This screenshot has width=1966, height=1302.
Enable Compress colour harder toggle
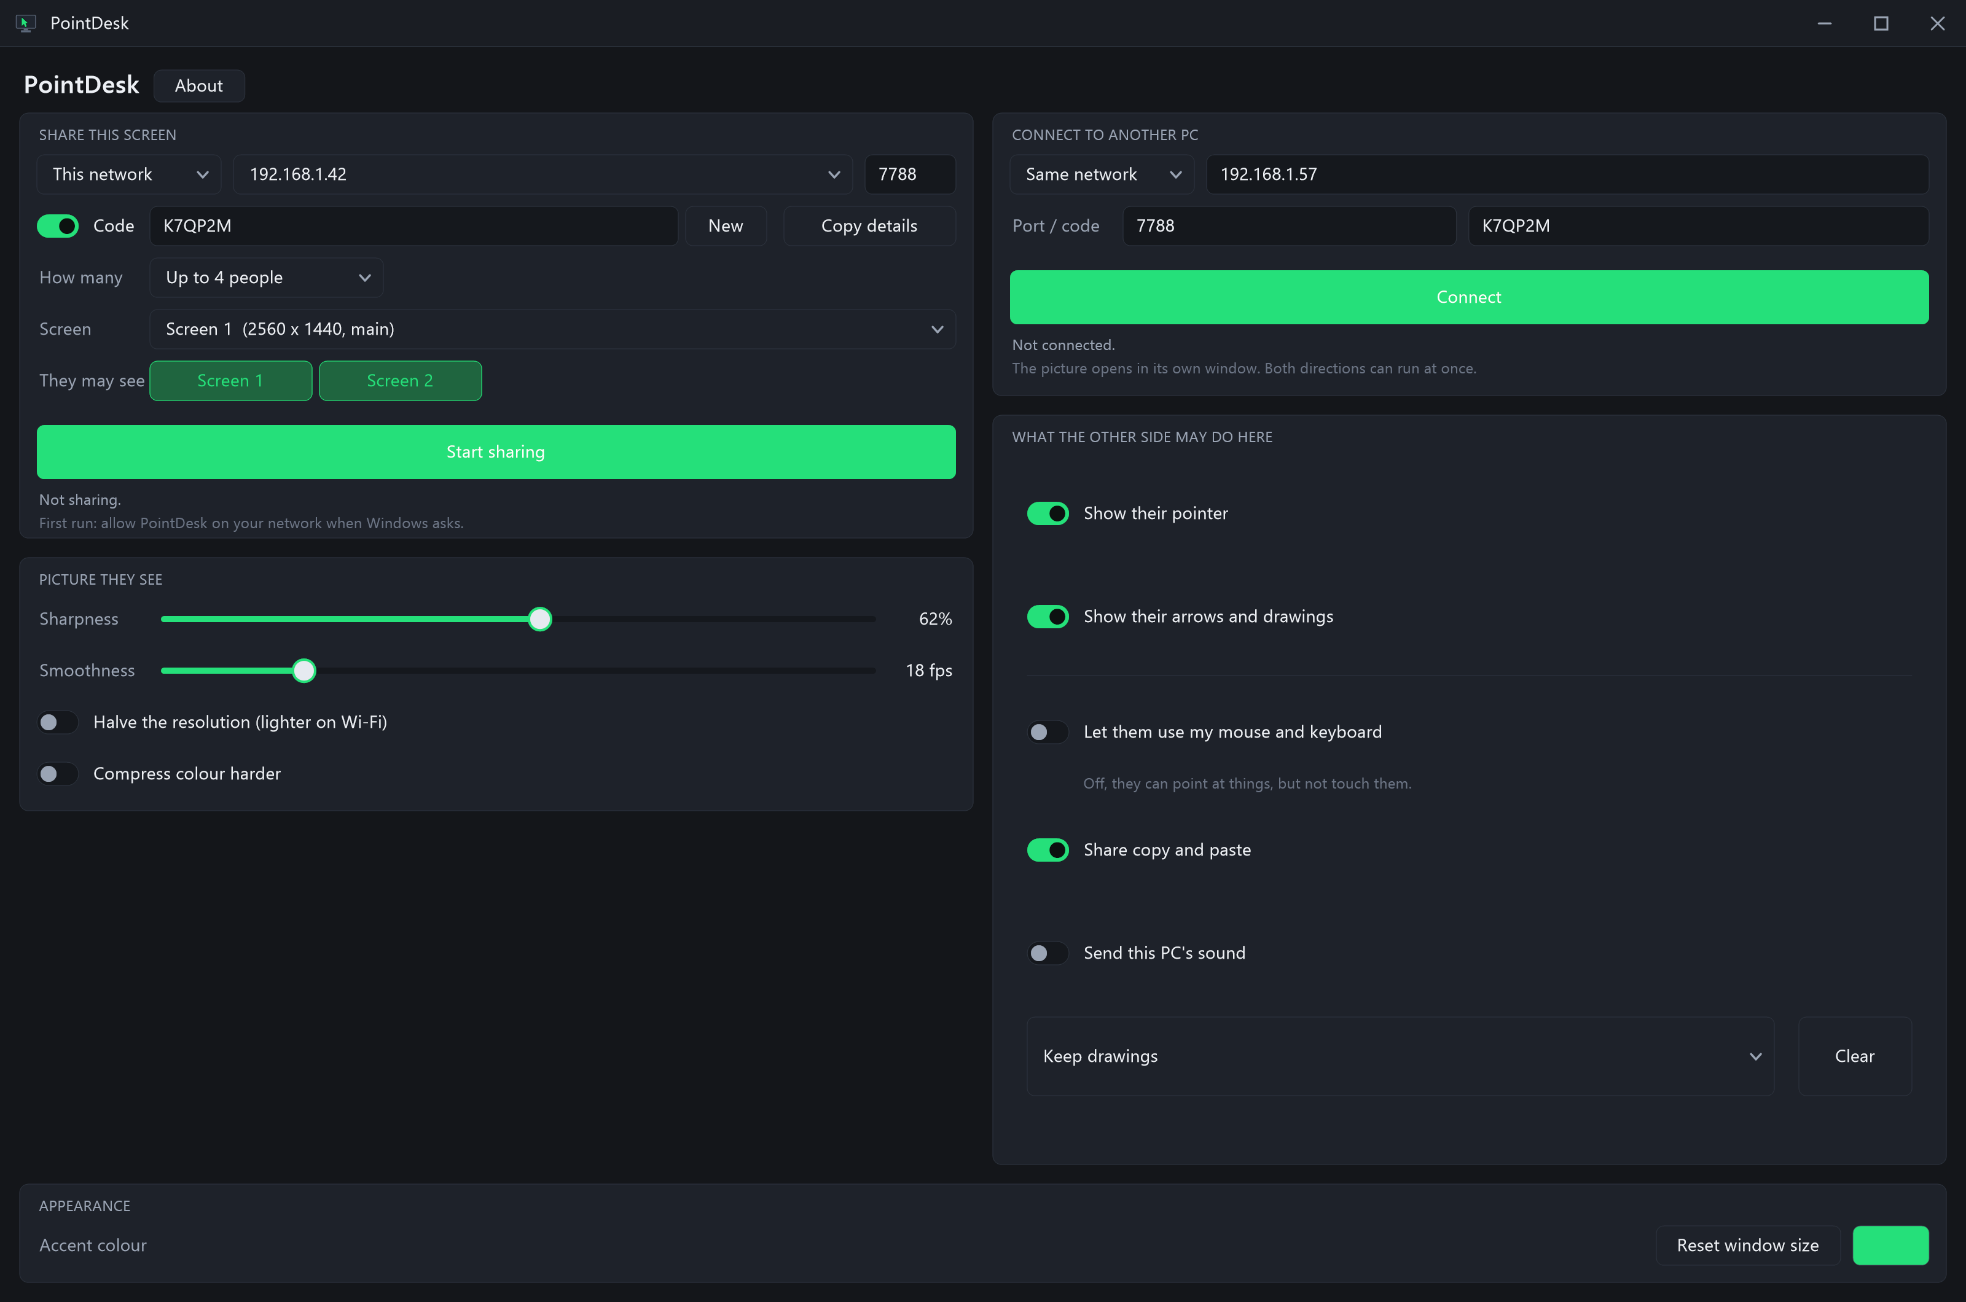pyautogui.click(x=58, y=774)
